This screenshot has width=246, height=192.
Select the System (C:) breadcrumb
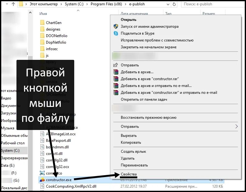pyautogui.click(x=74, y=4)
